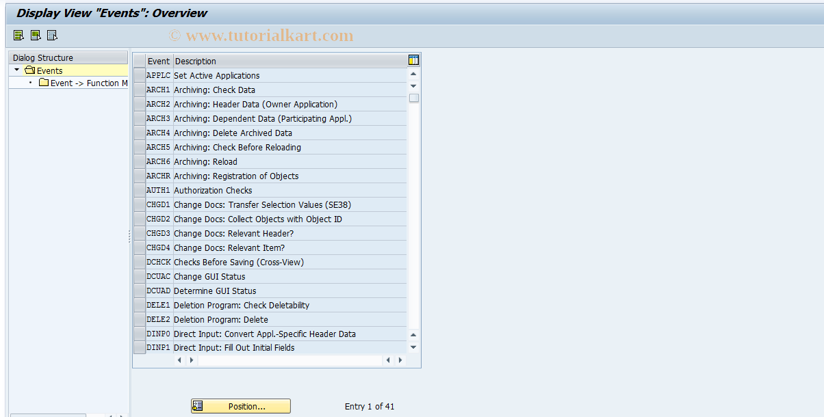Select row marker for APPLC

(x=140, y=75)
